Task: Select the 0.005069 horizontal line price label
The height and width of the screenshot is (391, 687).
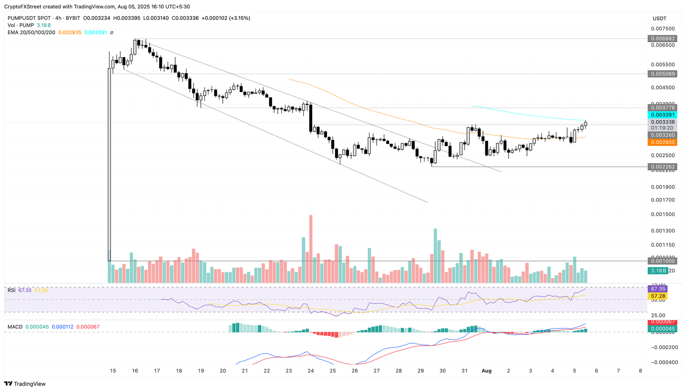Action: point(662,74)
